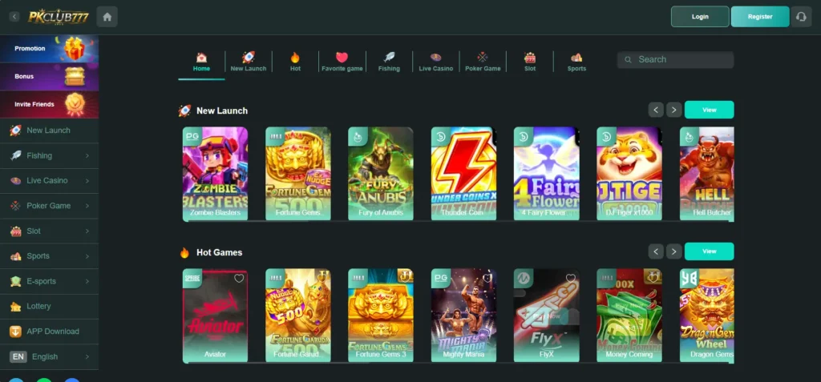Viewport: 821px width, 382px height.
Task: Open the Zombie Blasters game card
Action: [x=215, y=174]
